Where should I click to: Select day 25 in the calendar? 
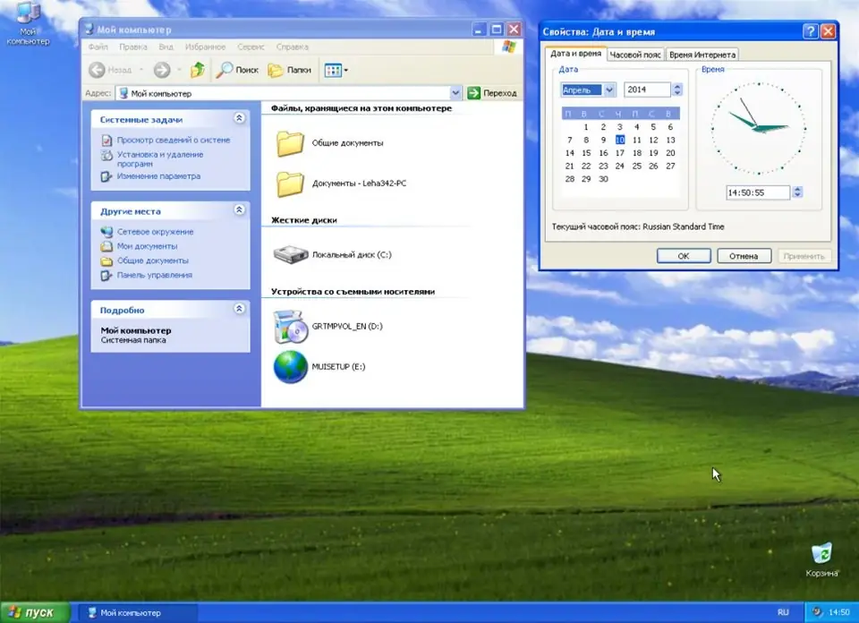636,166
